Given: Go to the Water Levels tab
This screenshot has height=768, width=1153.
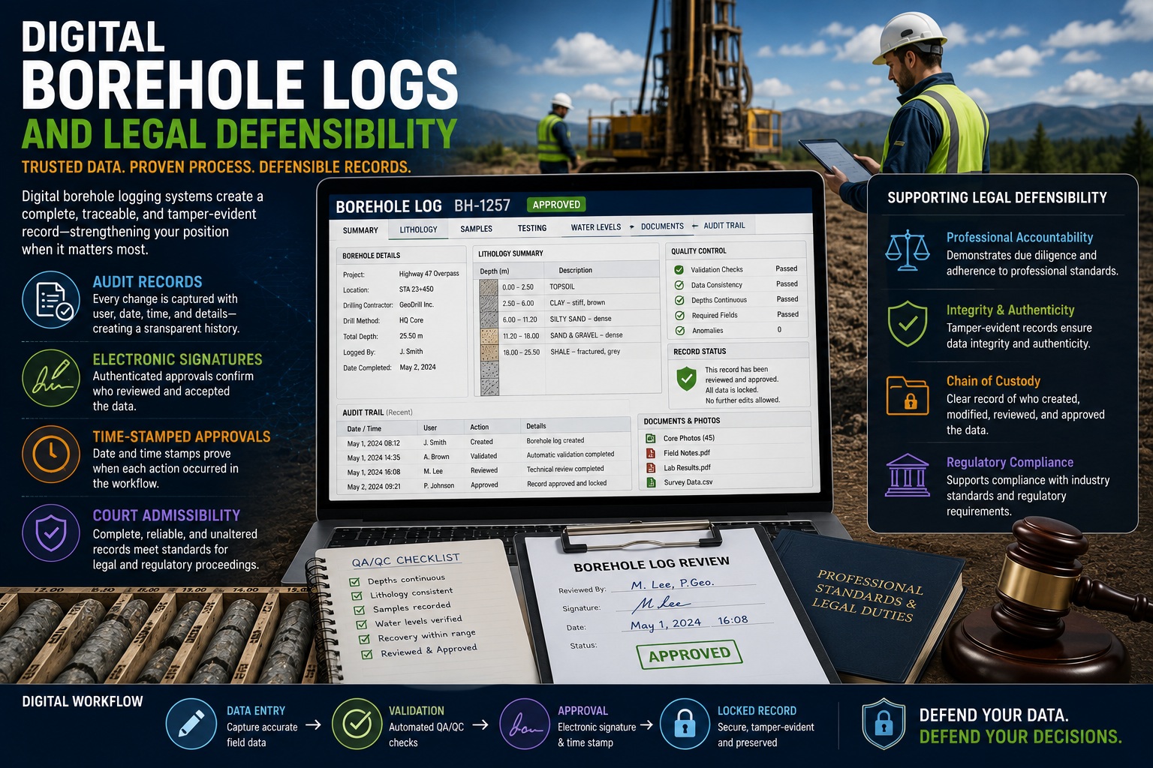Looking at the screenshot, I should tap(596, 227).
